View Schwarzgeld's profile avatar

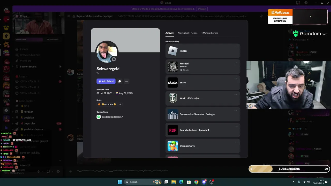[x=107, y=52]
